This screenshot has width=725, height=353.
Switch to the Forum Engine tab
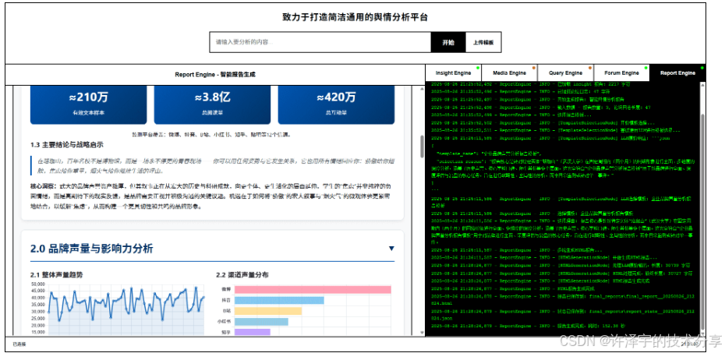[621, 73]
